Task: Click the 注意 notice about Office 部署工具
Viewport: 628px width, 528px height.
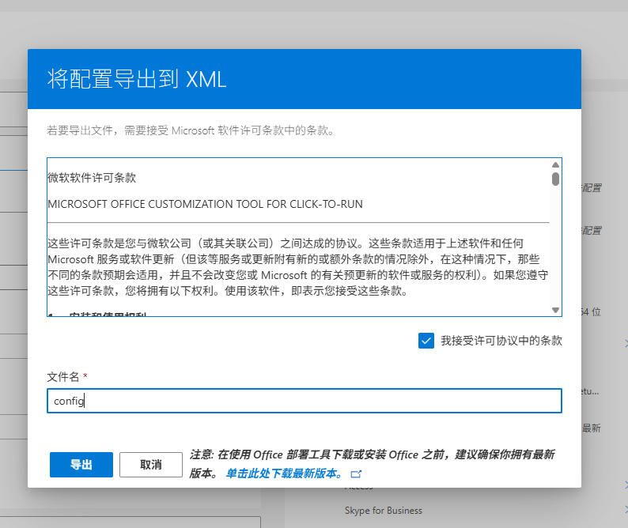Action: click(x=373, y=464)
